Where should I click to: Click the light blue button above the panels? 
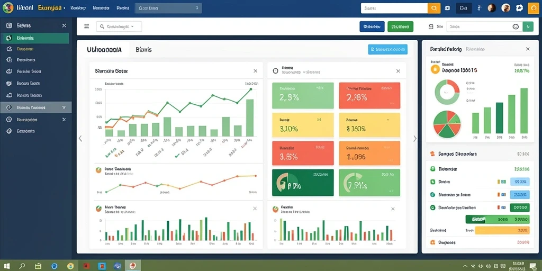388,49
